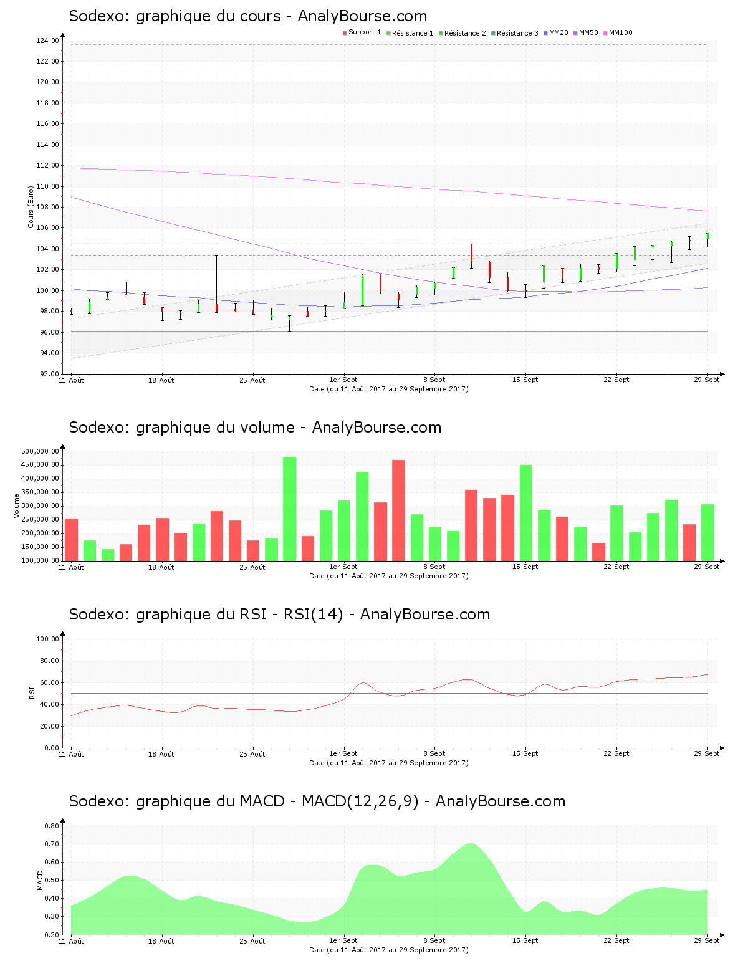The height and width of the screenshot is (966, 748).
Task: Click the '124.00' value on price axis
Action: tap(47, 41)
